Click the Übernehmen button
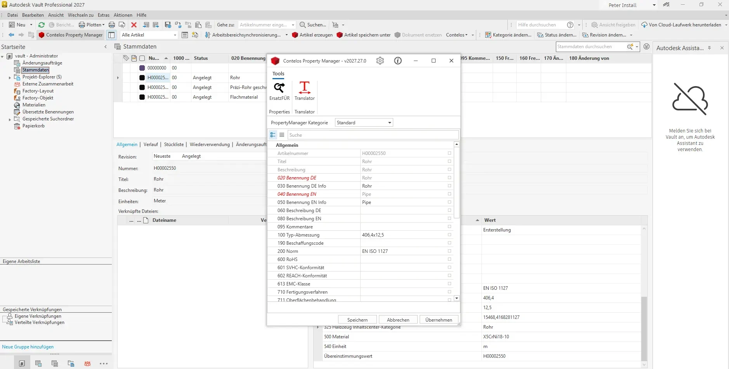The image size is (729, 369). pos(439,320)
